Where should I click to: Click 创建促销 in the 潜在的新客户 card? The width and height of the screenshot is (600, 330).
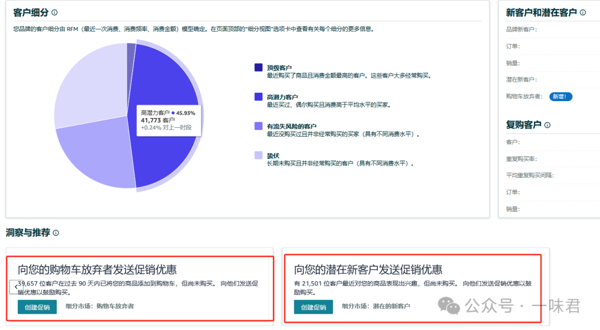313,306
